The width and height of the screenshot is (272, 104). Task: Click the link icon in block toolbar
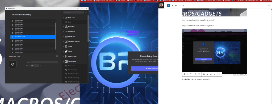click(x=211, y=74)
